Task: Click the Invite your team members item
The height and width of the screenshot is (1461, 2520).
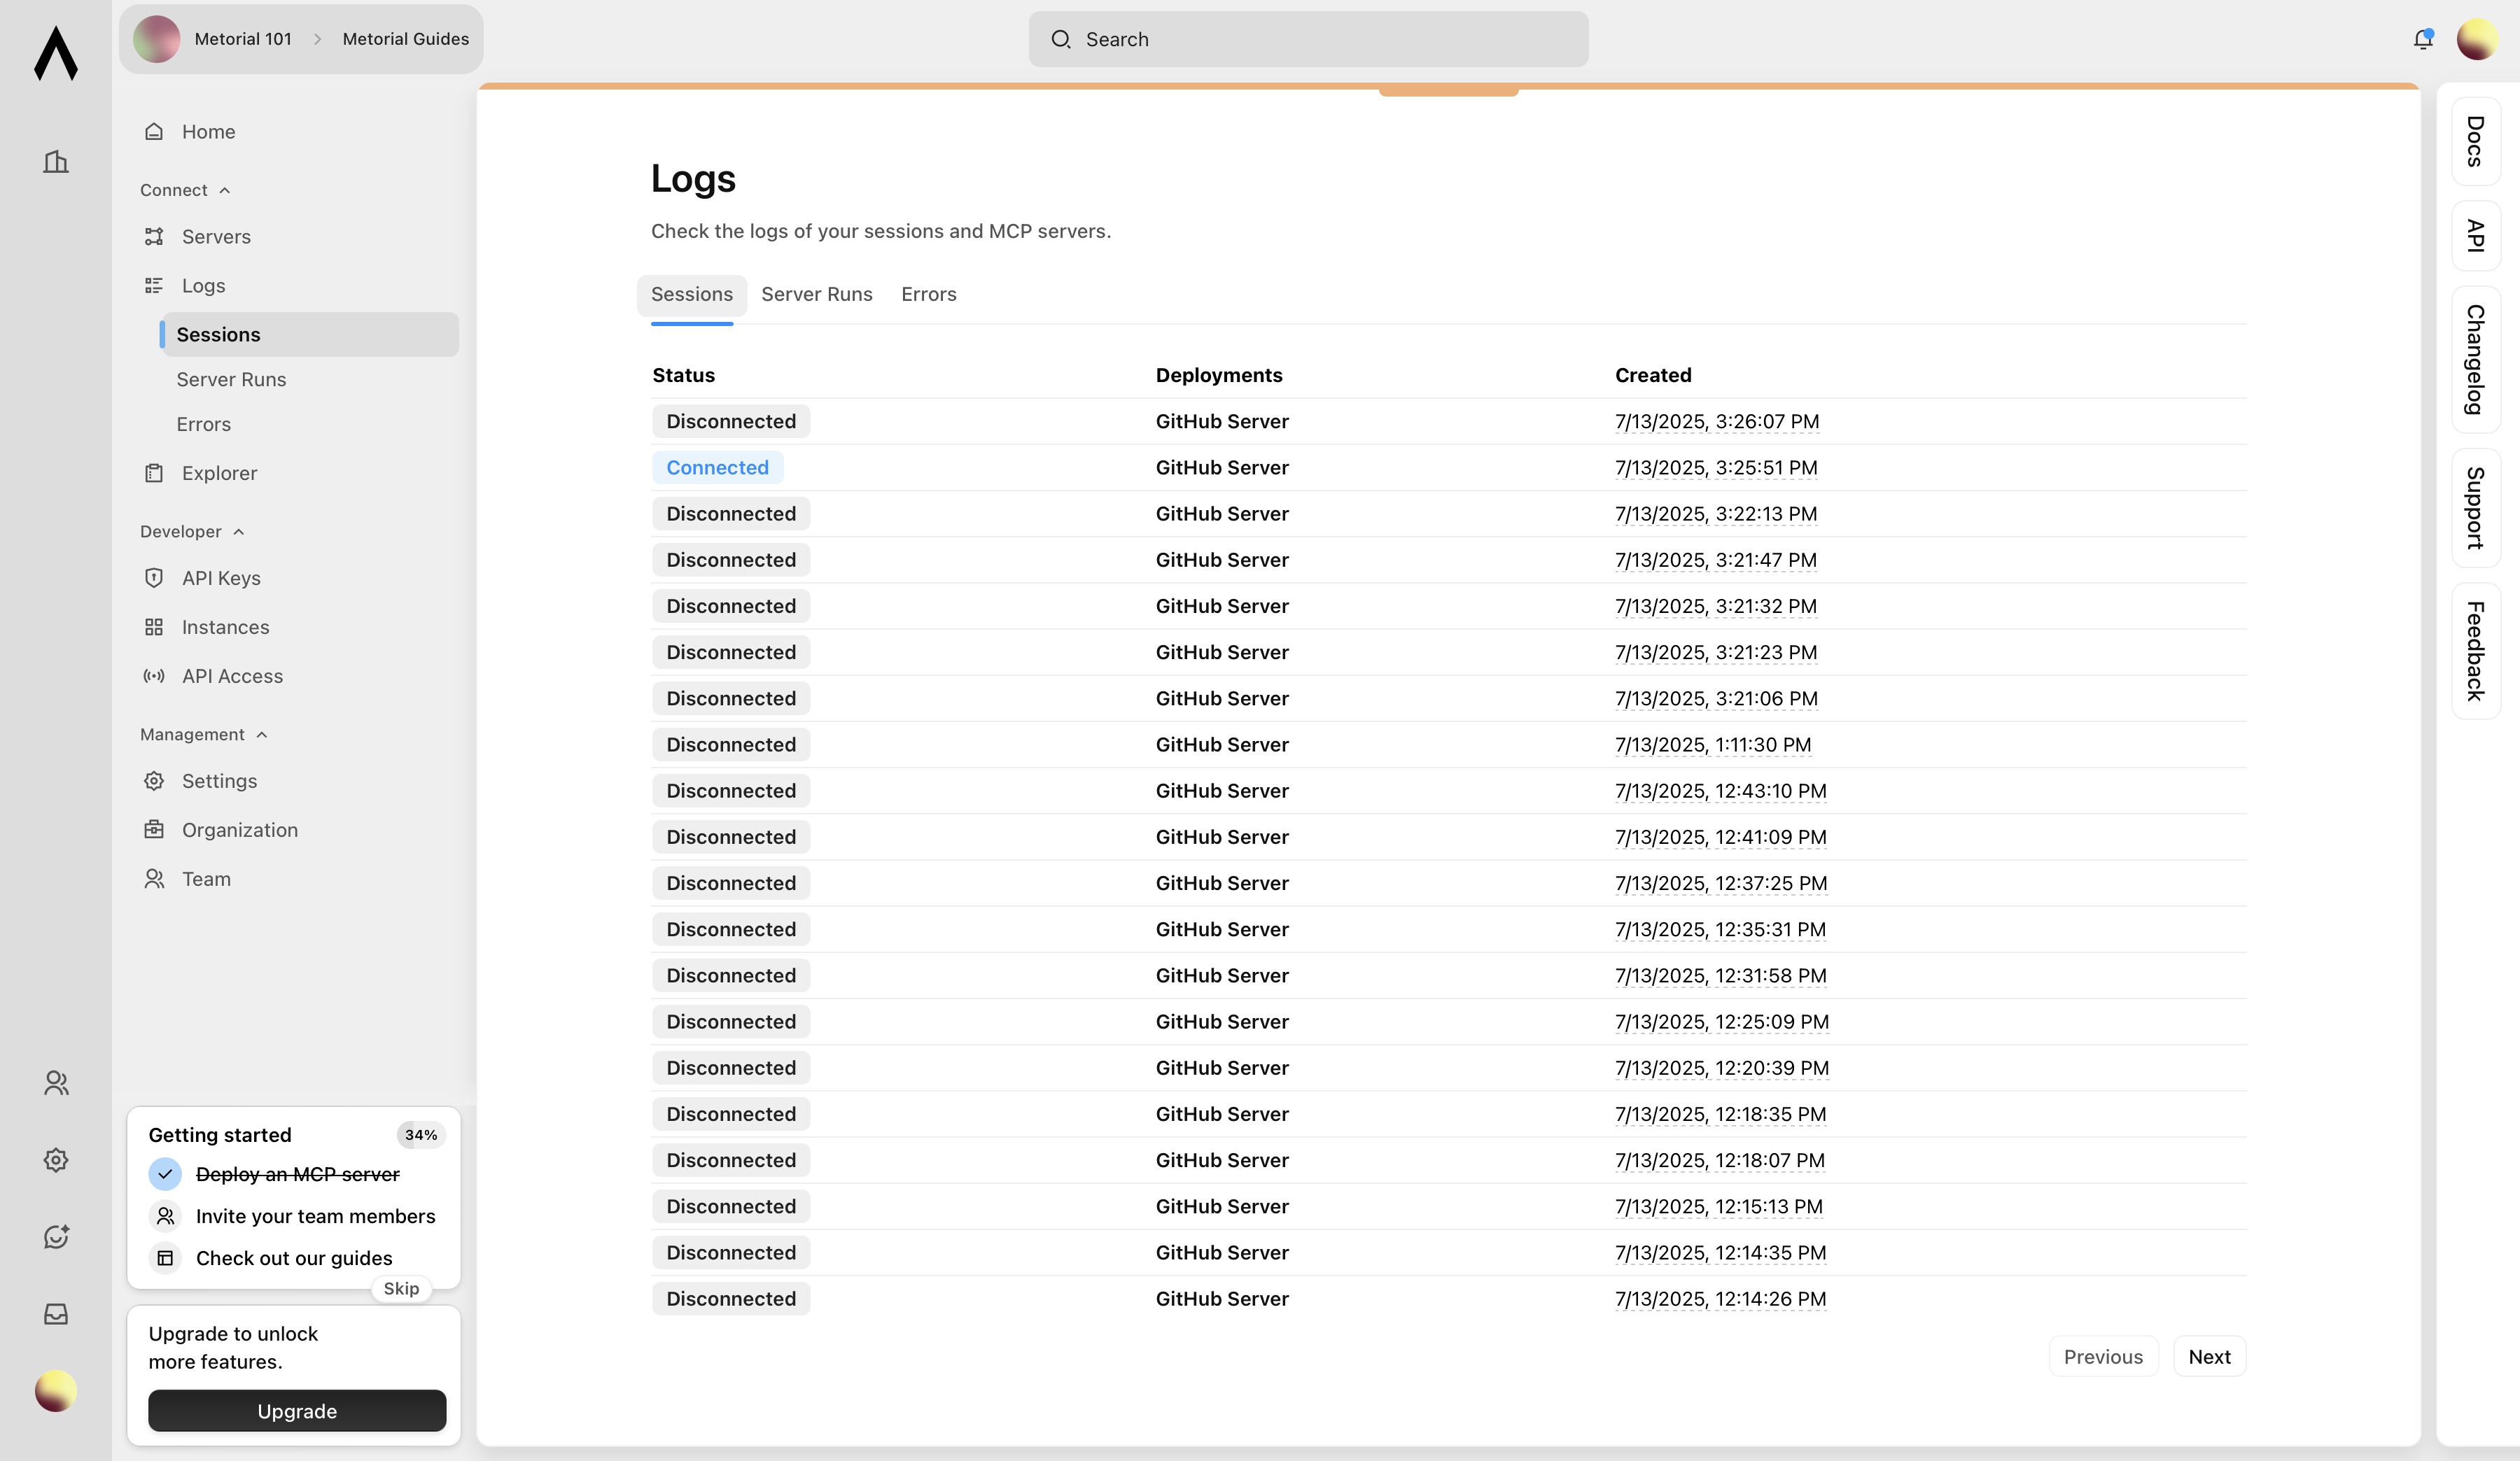Action: tap(315, 1216)
